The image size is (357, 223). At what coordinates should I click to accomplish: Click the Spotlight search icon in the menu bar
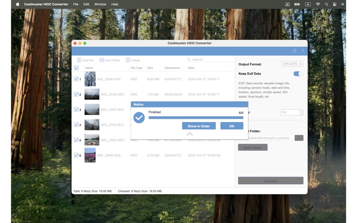326,4
